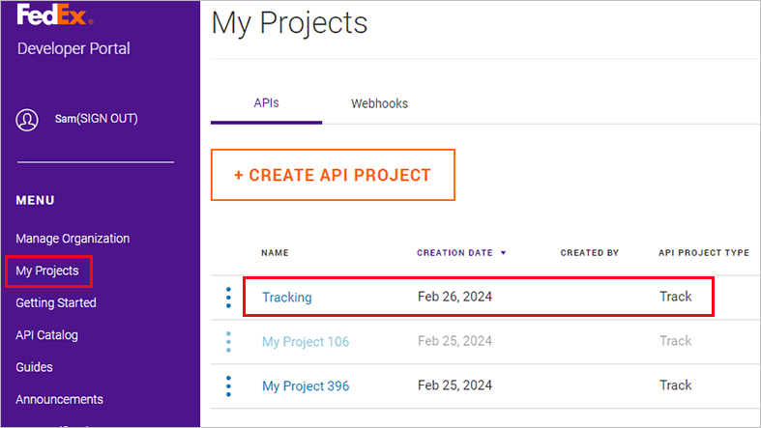Open My Project 106 link
The height and width of the screenshot is (428, 761).
(x=306, y=342)
